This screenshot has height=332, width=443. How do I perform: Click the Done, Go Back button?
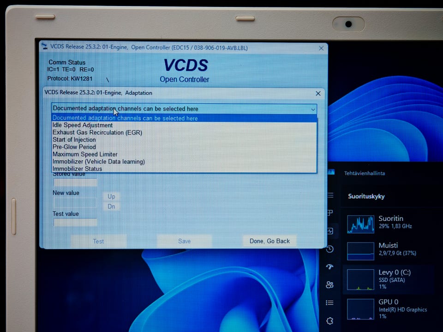[x=269, y=241]
